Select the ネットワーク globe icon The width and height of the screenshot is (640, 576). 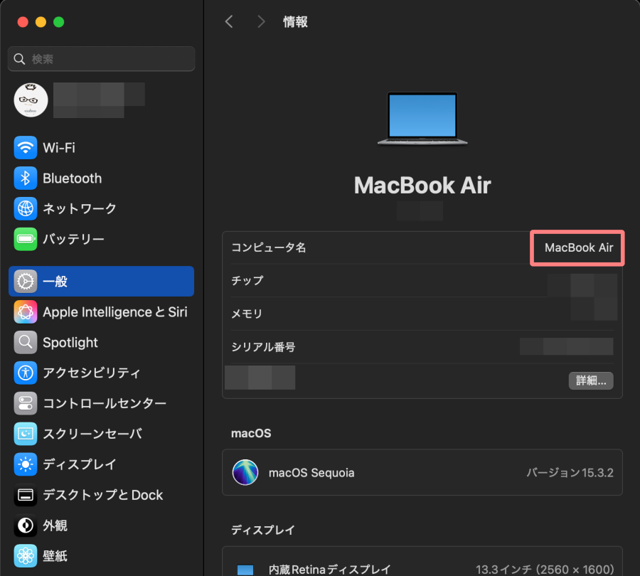[x=26, y=208]
